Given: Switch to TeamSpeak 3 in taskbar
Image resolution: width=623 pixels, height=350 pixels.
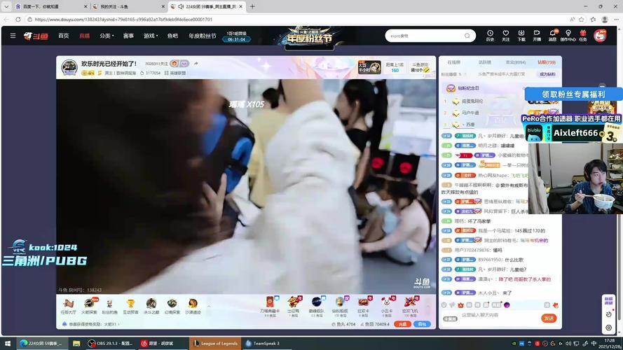Looking at the screenshot, I should [x=262, y=343].
